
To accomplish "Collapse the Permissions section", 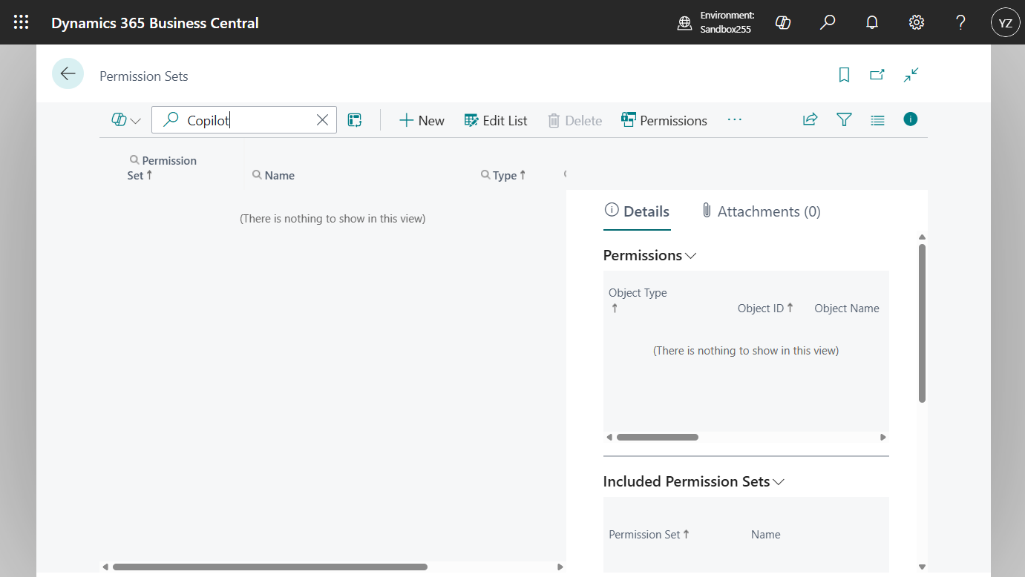I will click(x=691, y=255).
